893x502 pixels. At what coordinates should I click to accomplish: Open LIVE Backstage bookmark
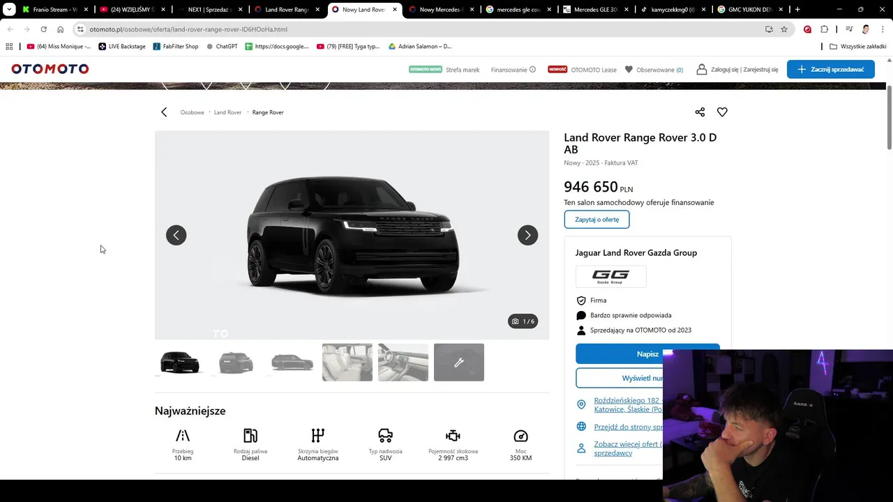tap(122, 47)
